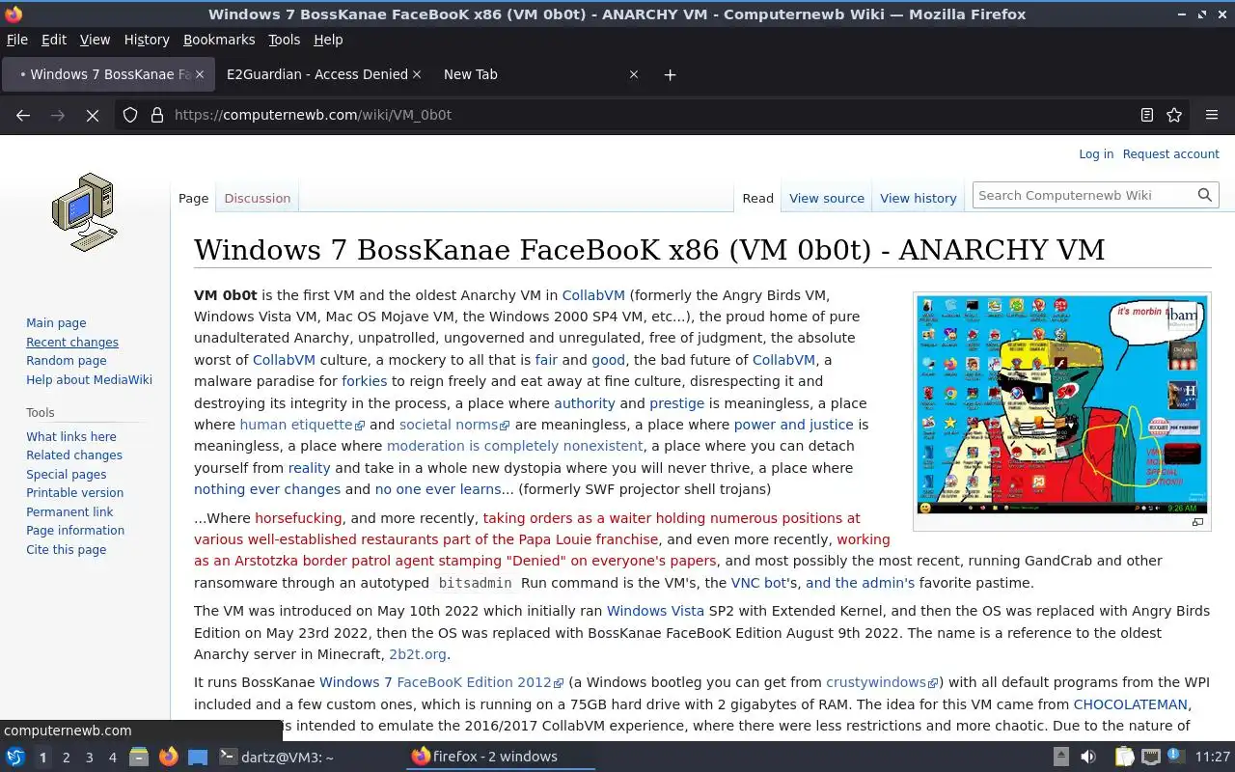The image size is (1235, 772).
Task: Open the wiki Discussion tab
Action: 258,198
